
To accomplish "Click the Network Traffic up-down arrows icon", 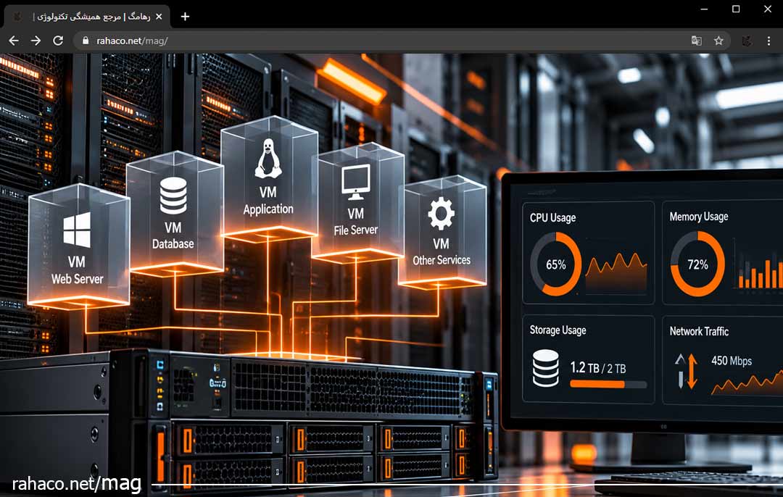I will 686,371.
